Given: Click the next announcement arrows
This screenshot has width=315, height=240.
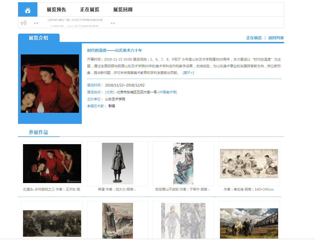Looking at the screenshot, I should pyautogui.click(x=113, y=23).
